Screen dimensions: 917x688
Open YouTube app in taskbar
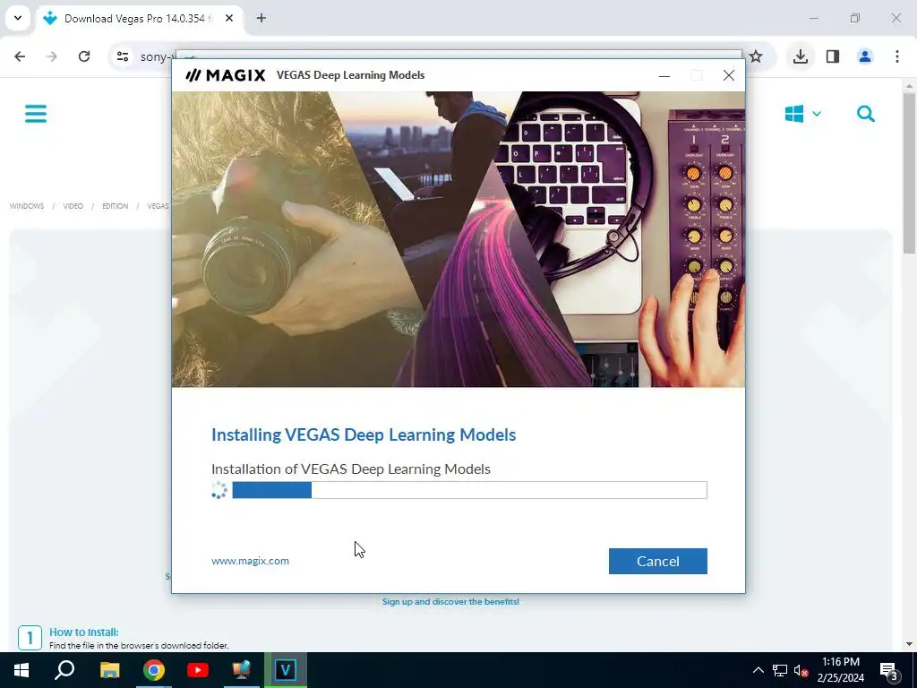(x=198, y=670)
